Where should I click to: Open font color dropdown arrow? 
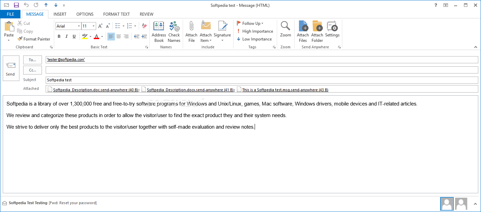click(102, 36)
